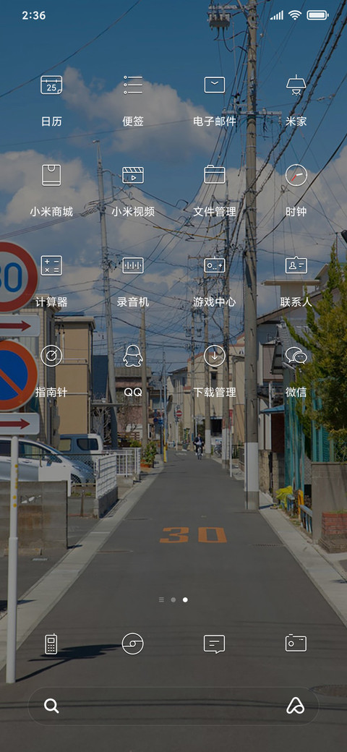
Task: Tap the search magnifier icon
Action: [51, 706]
